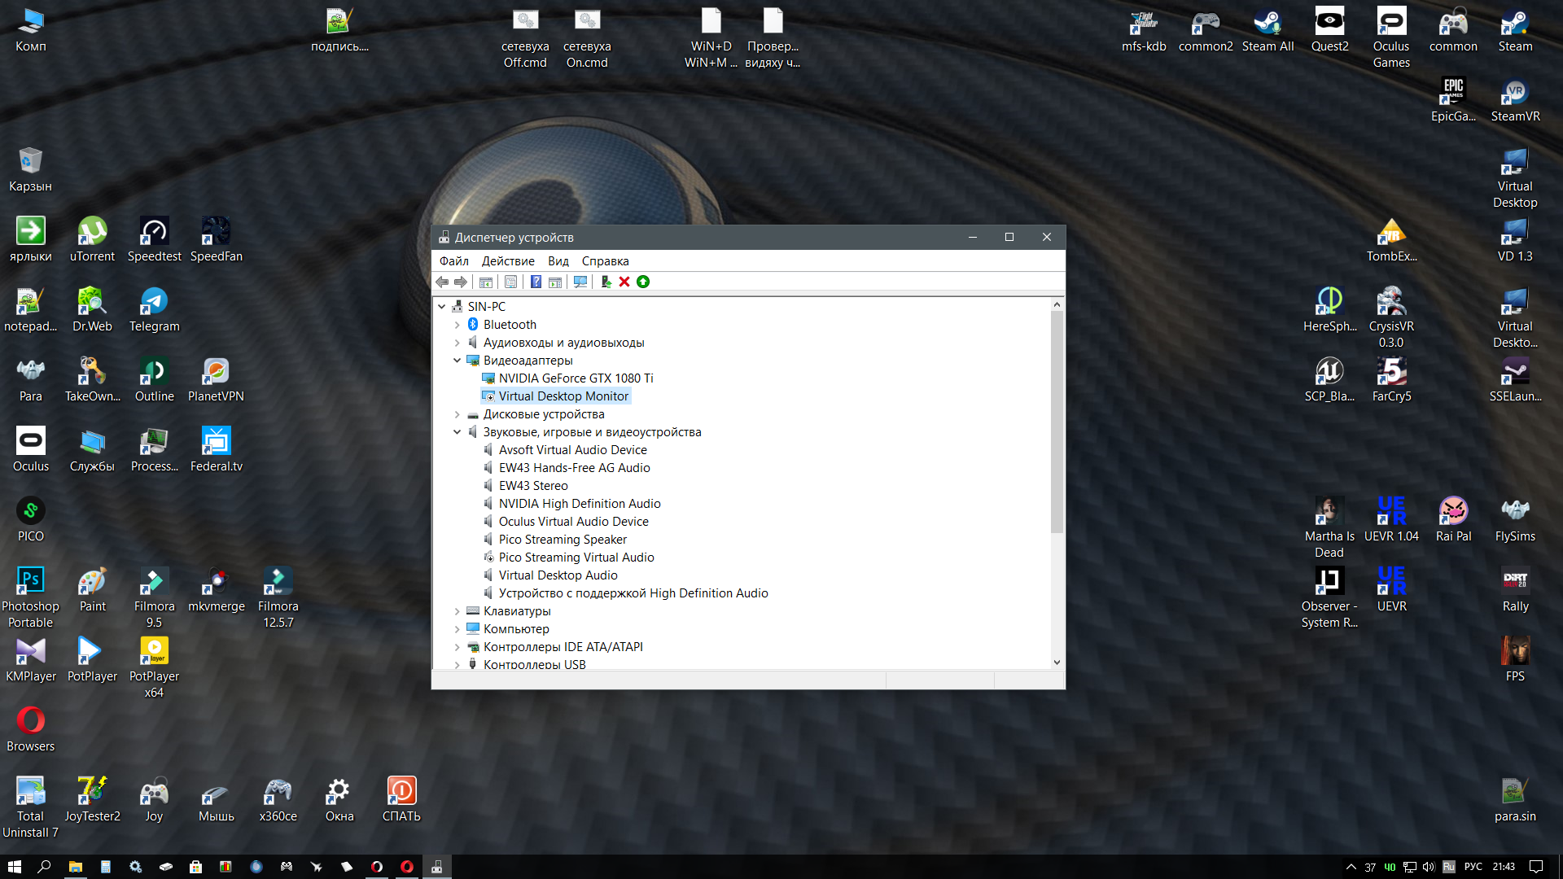The image size is (1563, 879).
Task: Open the Вид menu
Action: pyautogui.click(x=558, y=261)
